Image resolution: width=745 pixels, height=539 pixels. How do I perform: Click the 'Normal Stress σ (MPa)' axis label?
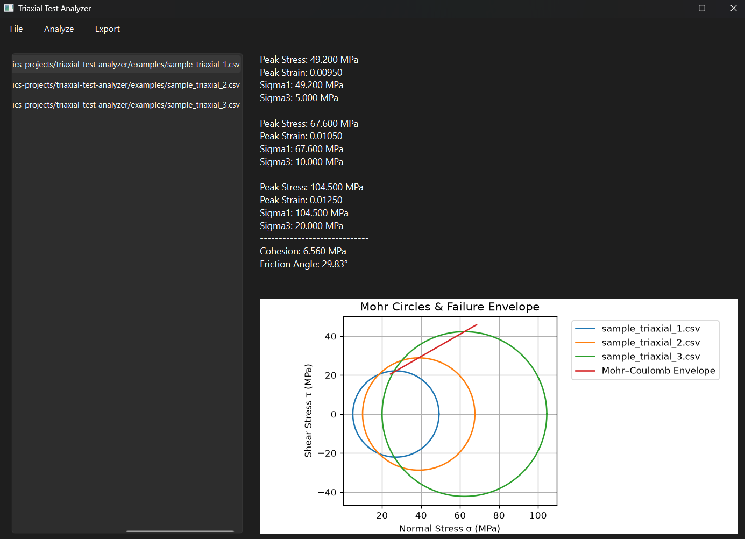(x=450, y=529)
